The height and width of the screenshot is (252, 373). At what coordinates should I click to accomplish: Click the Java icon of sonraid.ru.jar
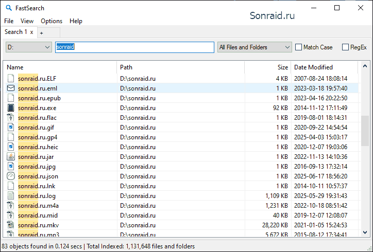tap(11, 156)
